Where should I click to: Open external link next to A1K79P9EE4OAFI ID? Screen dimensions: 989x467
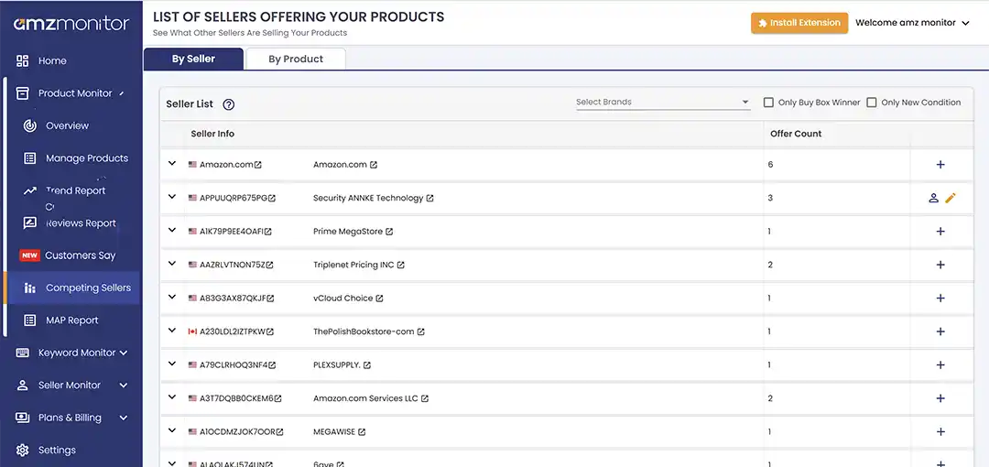tap(268, 232)
